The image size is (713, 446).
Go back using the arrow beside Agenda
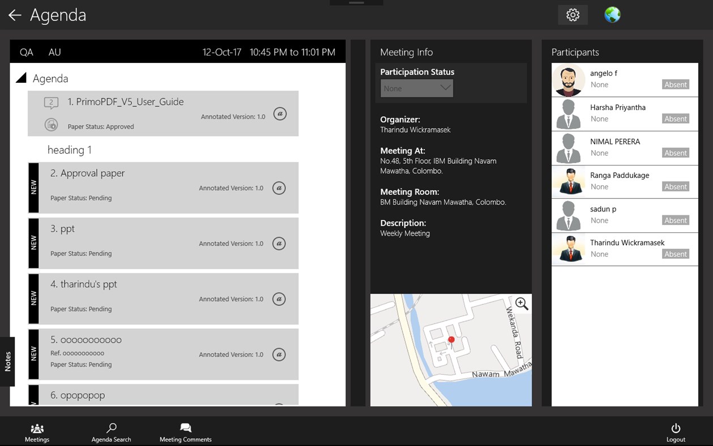[x=15, y=15]
